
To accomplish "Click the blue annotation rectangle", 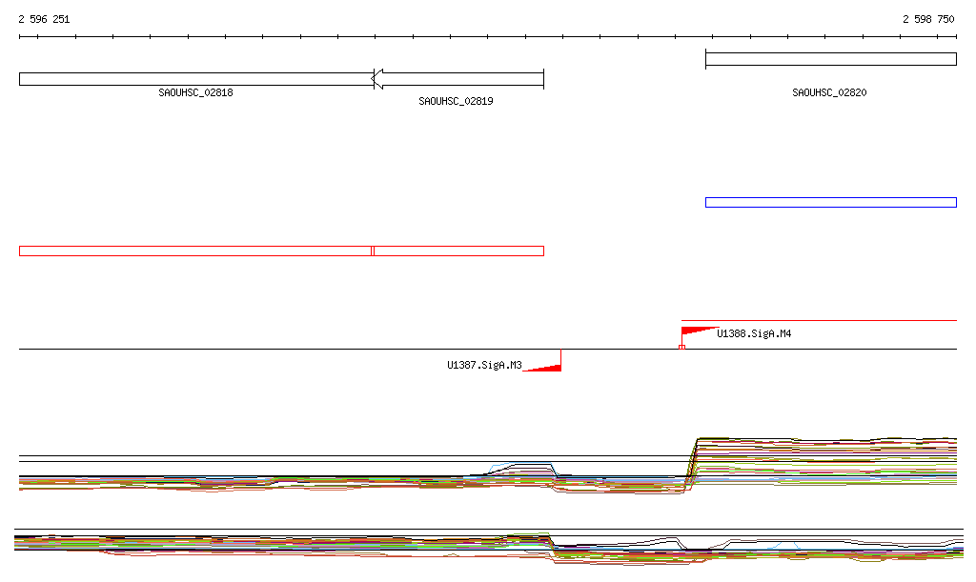I will (831, 202).
